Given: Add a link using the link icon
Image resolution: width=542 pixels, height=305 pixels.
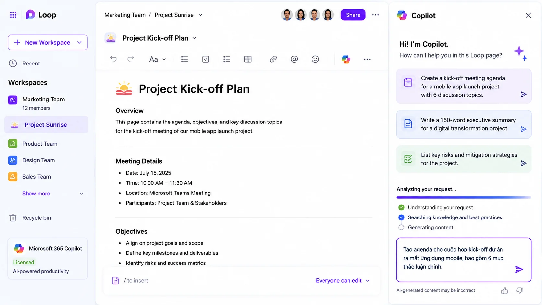Looking at the screenshot, I should (x=273, y=59).
